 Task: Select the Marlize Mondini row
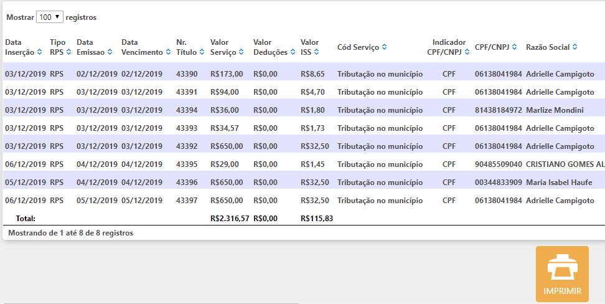pos(555,110)
